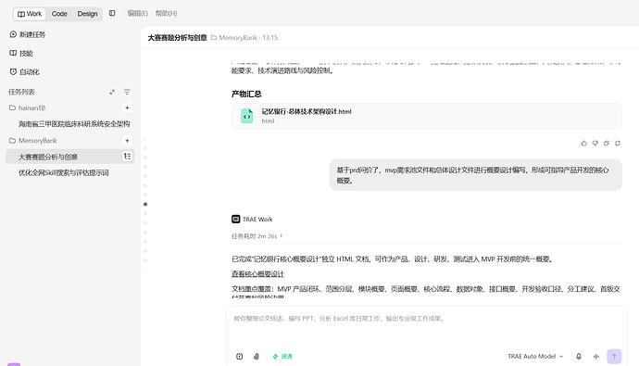Add a task to hainanTB with plus

[x=127, y=108]
